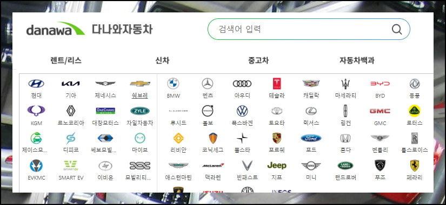The height and width of the screenshot is (205, 446).
Task: Open the J's Mobility (제이스모...) logo
Action: (36, 138)
